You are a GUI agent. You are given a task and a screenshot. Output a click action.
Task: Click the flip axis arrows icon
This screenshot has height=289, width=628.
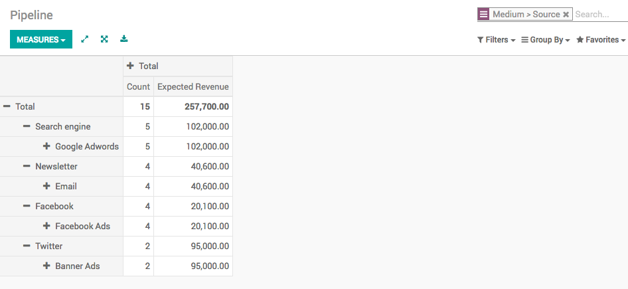point(85,39)
